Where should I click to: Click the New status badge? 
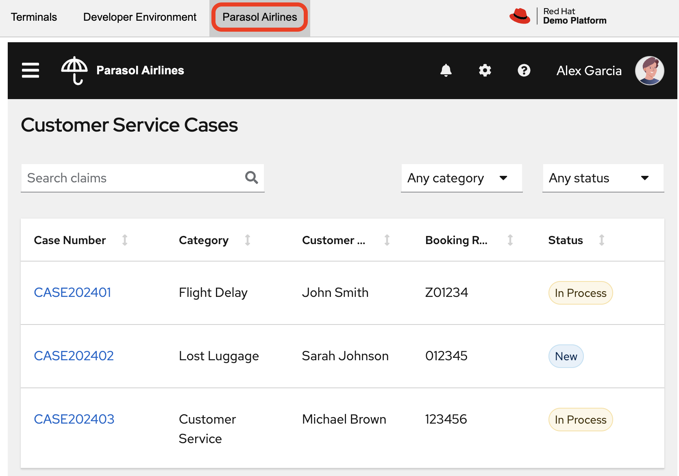click(566, 356)
